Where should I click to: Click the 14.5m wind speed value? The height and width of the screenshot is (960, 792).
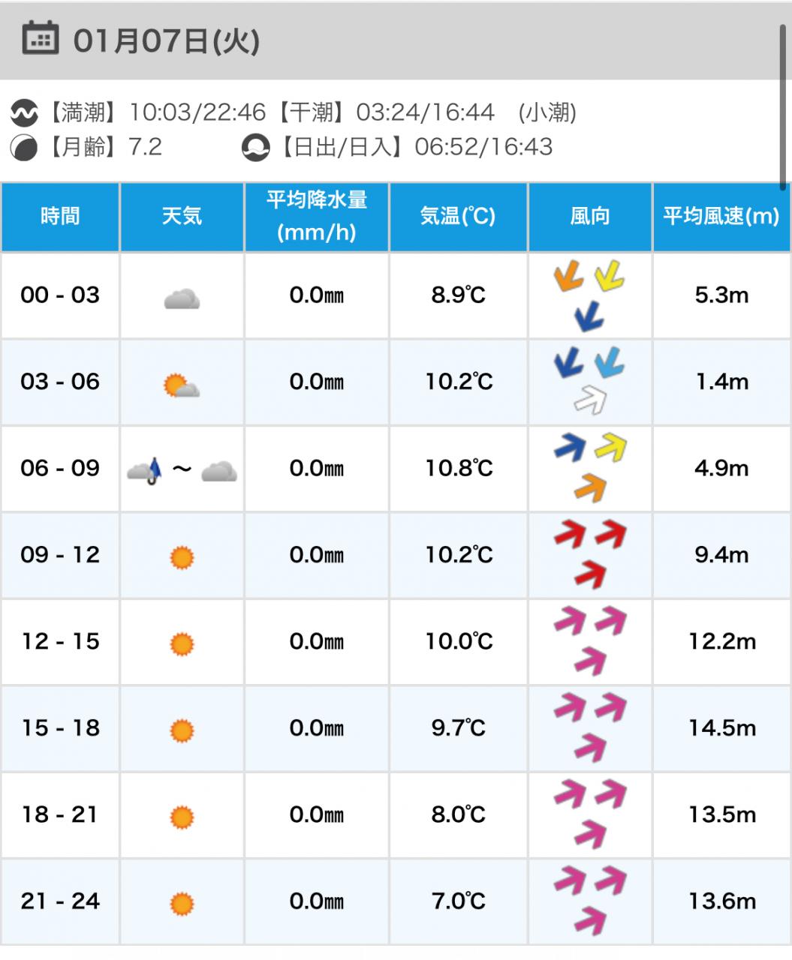(721, 727)
